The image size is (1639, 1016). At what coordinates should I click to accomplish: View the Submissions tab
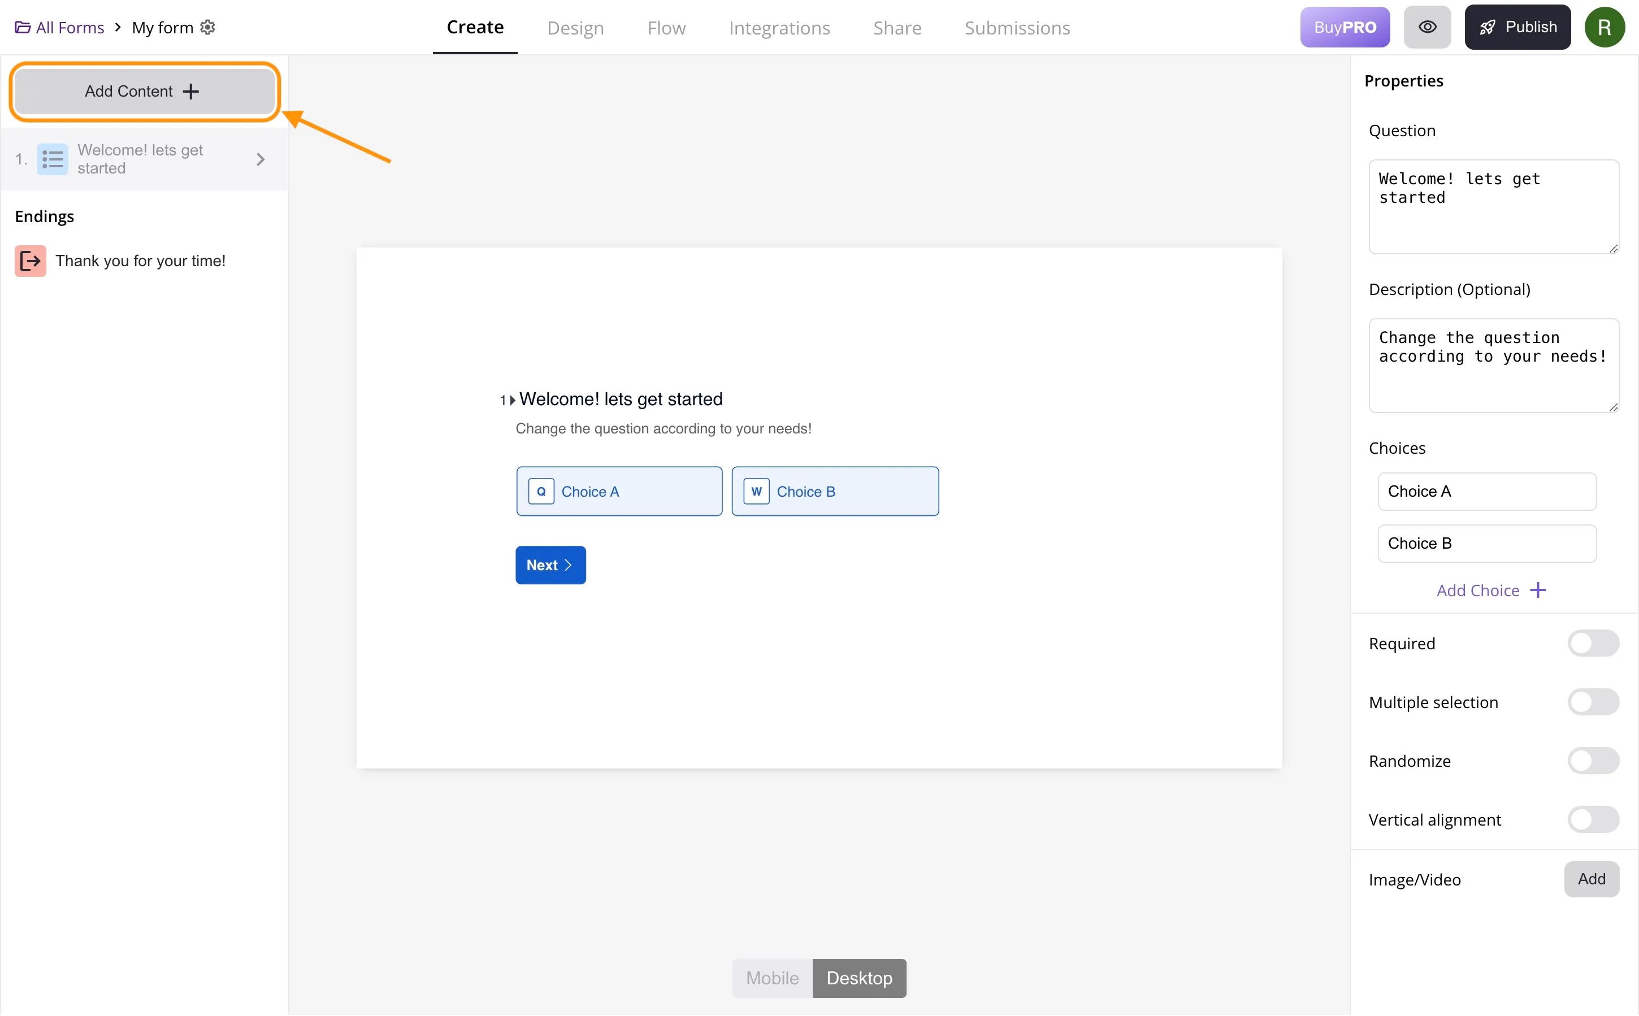pos(1017,28)
